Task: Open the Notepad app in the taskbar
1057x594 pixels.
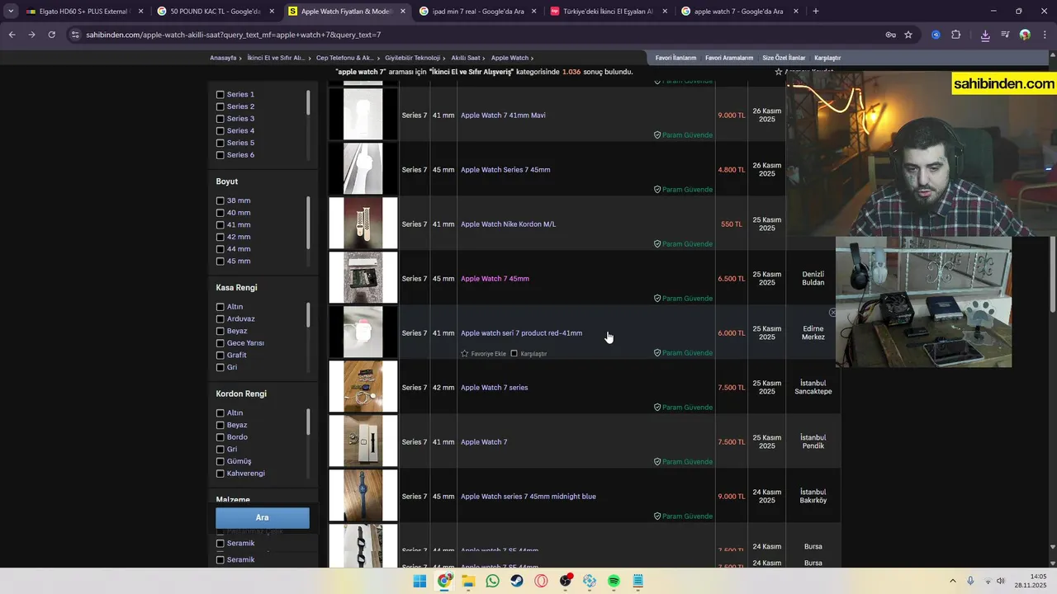Action: point(638,581)
